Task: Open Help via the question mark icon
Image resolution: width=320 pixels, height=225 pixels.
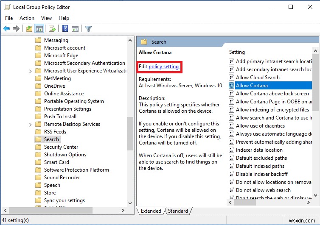Action: point(65,28)
